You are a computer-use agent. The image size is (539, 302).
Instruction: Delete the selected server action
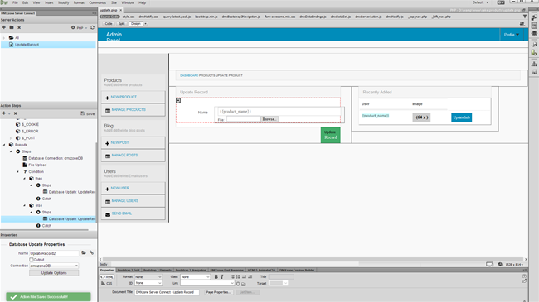coord(19,27)
